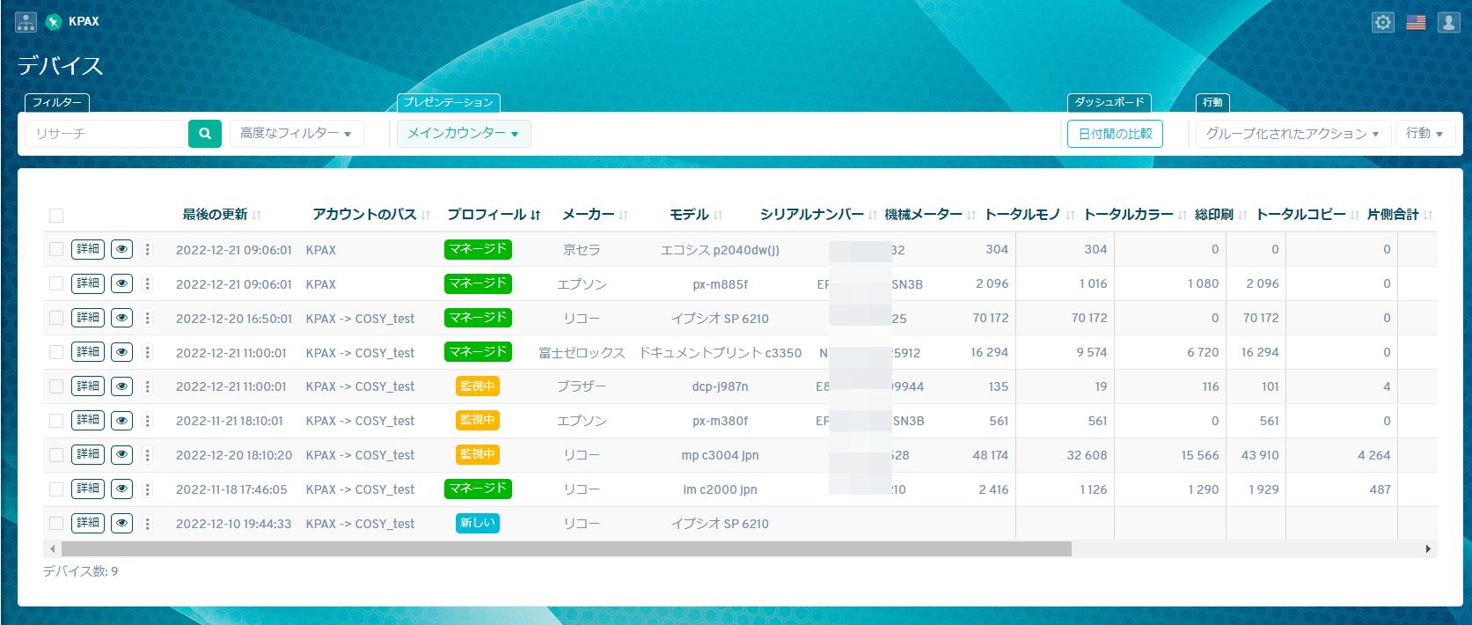Open the three-dot menu for the dcp-j987n row
Viewport: 1472px width, 625px height.
(147, 386)
